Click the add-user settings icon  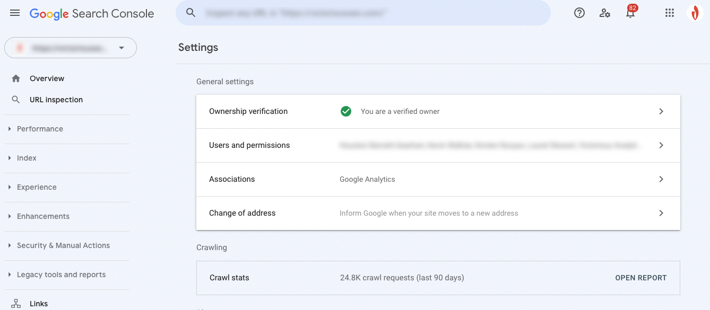pos(605,13)
